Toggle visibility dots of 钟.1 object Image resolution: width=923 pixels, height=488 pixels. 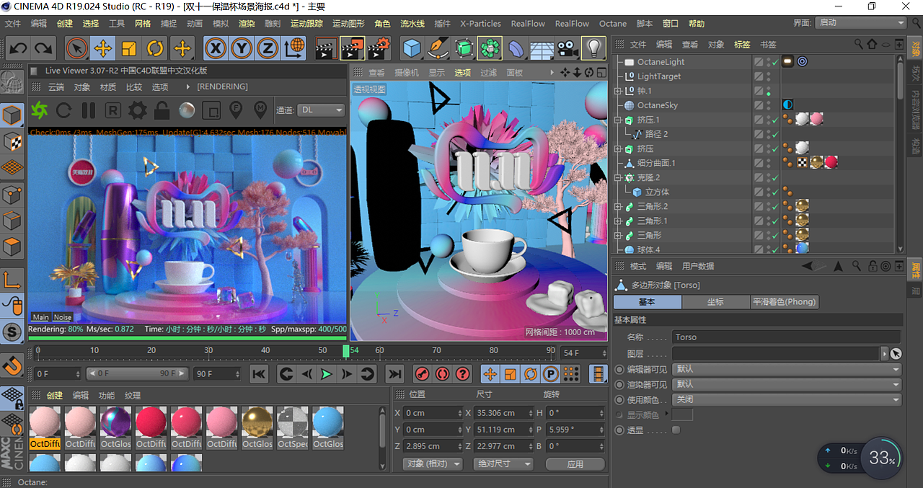[768, 91]
